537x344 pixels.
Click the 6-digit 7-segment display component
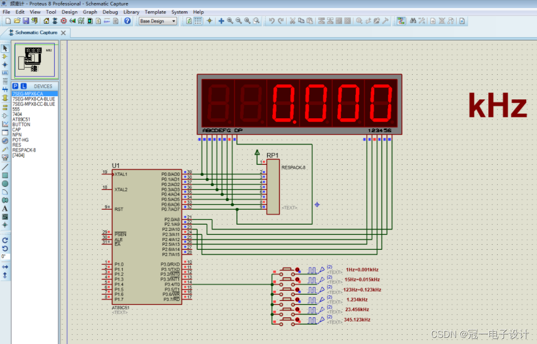(299, 104)
